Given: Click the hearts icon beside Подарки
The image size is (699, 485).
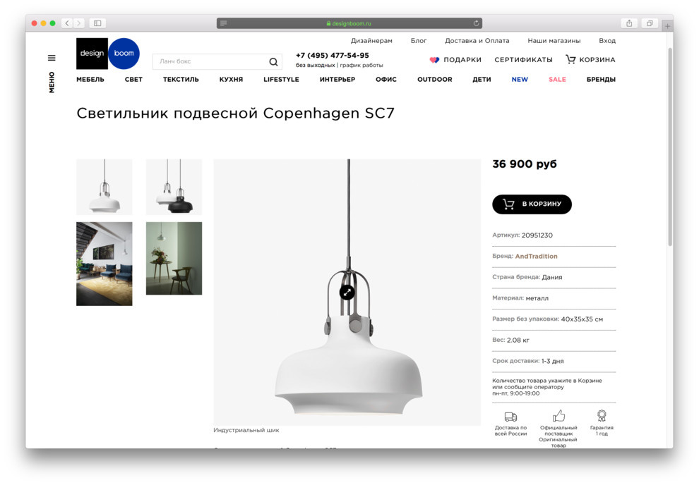Looking at the screenshot, I should pyautogui.click(x=434, y=60).
